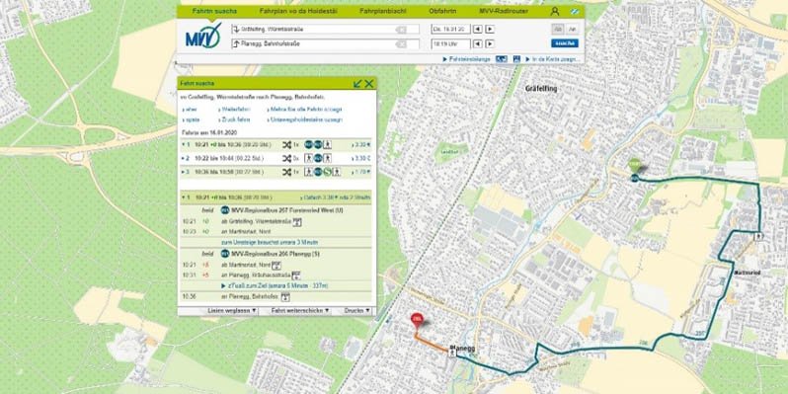This screenshot has height=394, width=788.
Task: Open PDF for Planegg Bräuhausstraße stop
Action: coord(296,275)
